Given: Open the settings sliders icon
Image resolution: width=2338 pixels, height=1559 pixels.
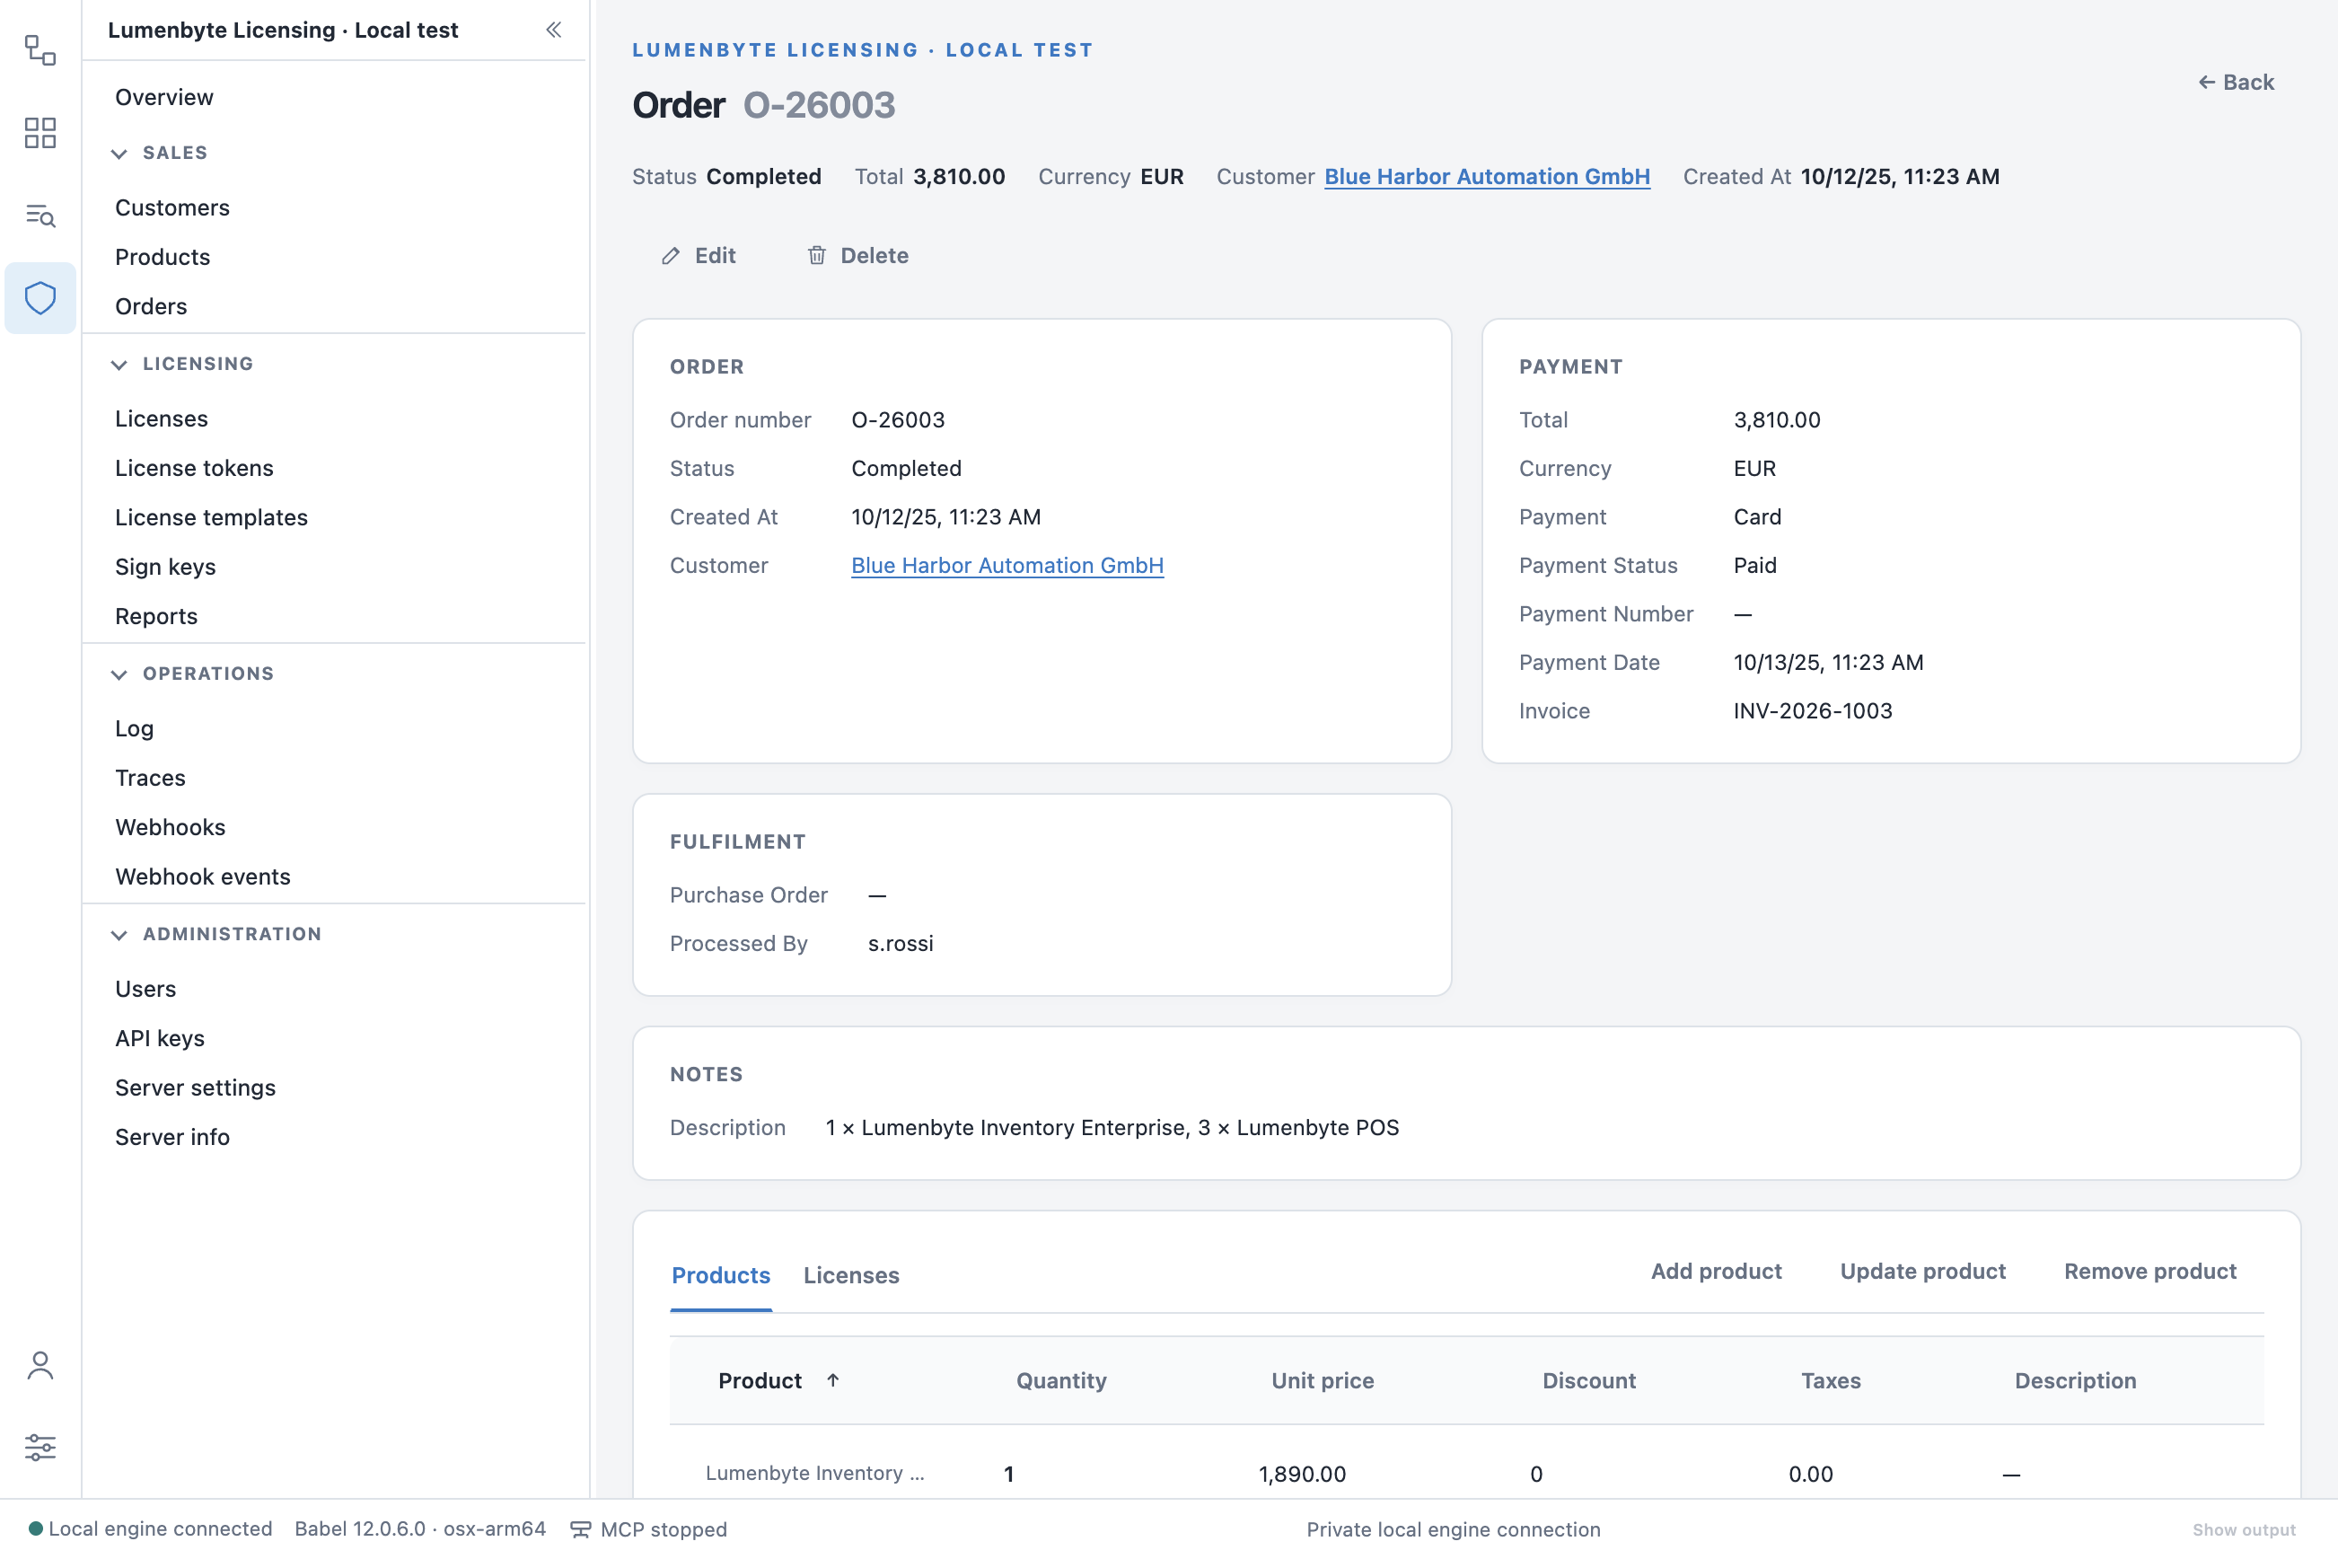Looking at the screenshot, I should [x=40, y=1448].
